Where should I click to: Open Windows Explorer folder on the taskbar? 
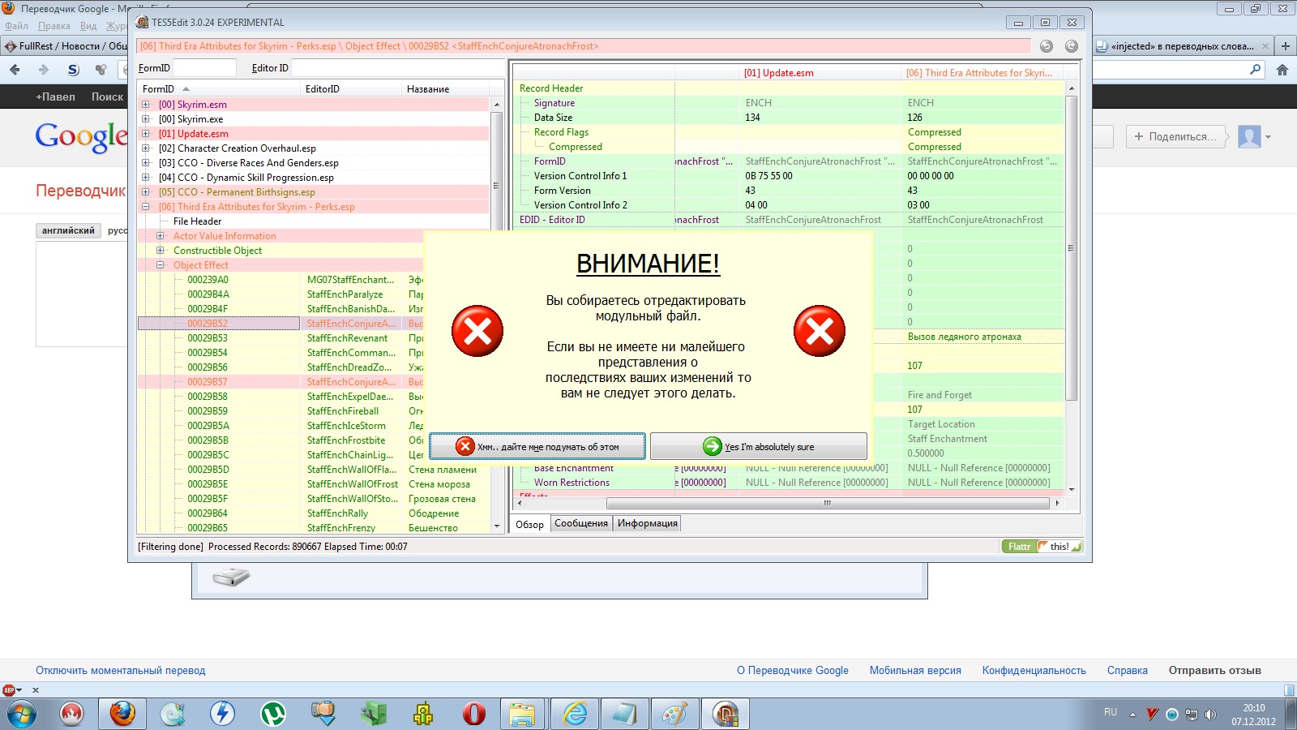click(523, 714)
